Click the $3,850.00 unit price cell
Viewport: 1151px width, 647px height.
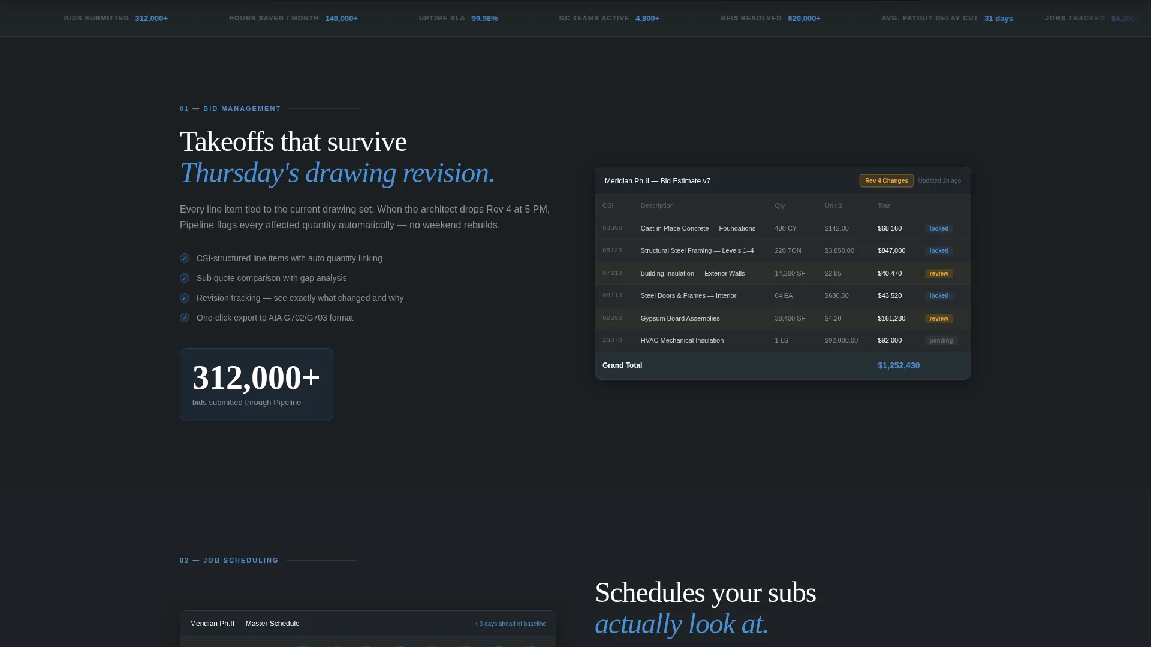839,250
